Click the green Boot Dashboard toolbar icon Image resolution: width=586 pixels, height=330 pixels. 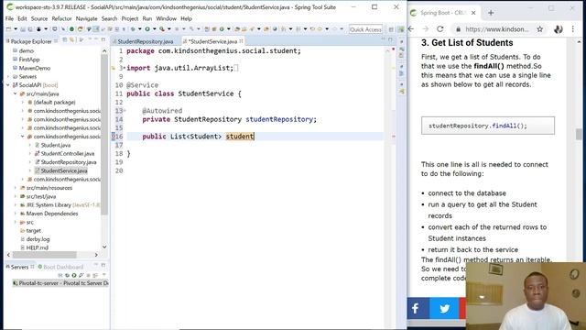[x=71, y=28]
